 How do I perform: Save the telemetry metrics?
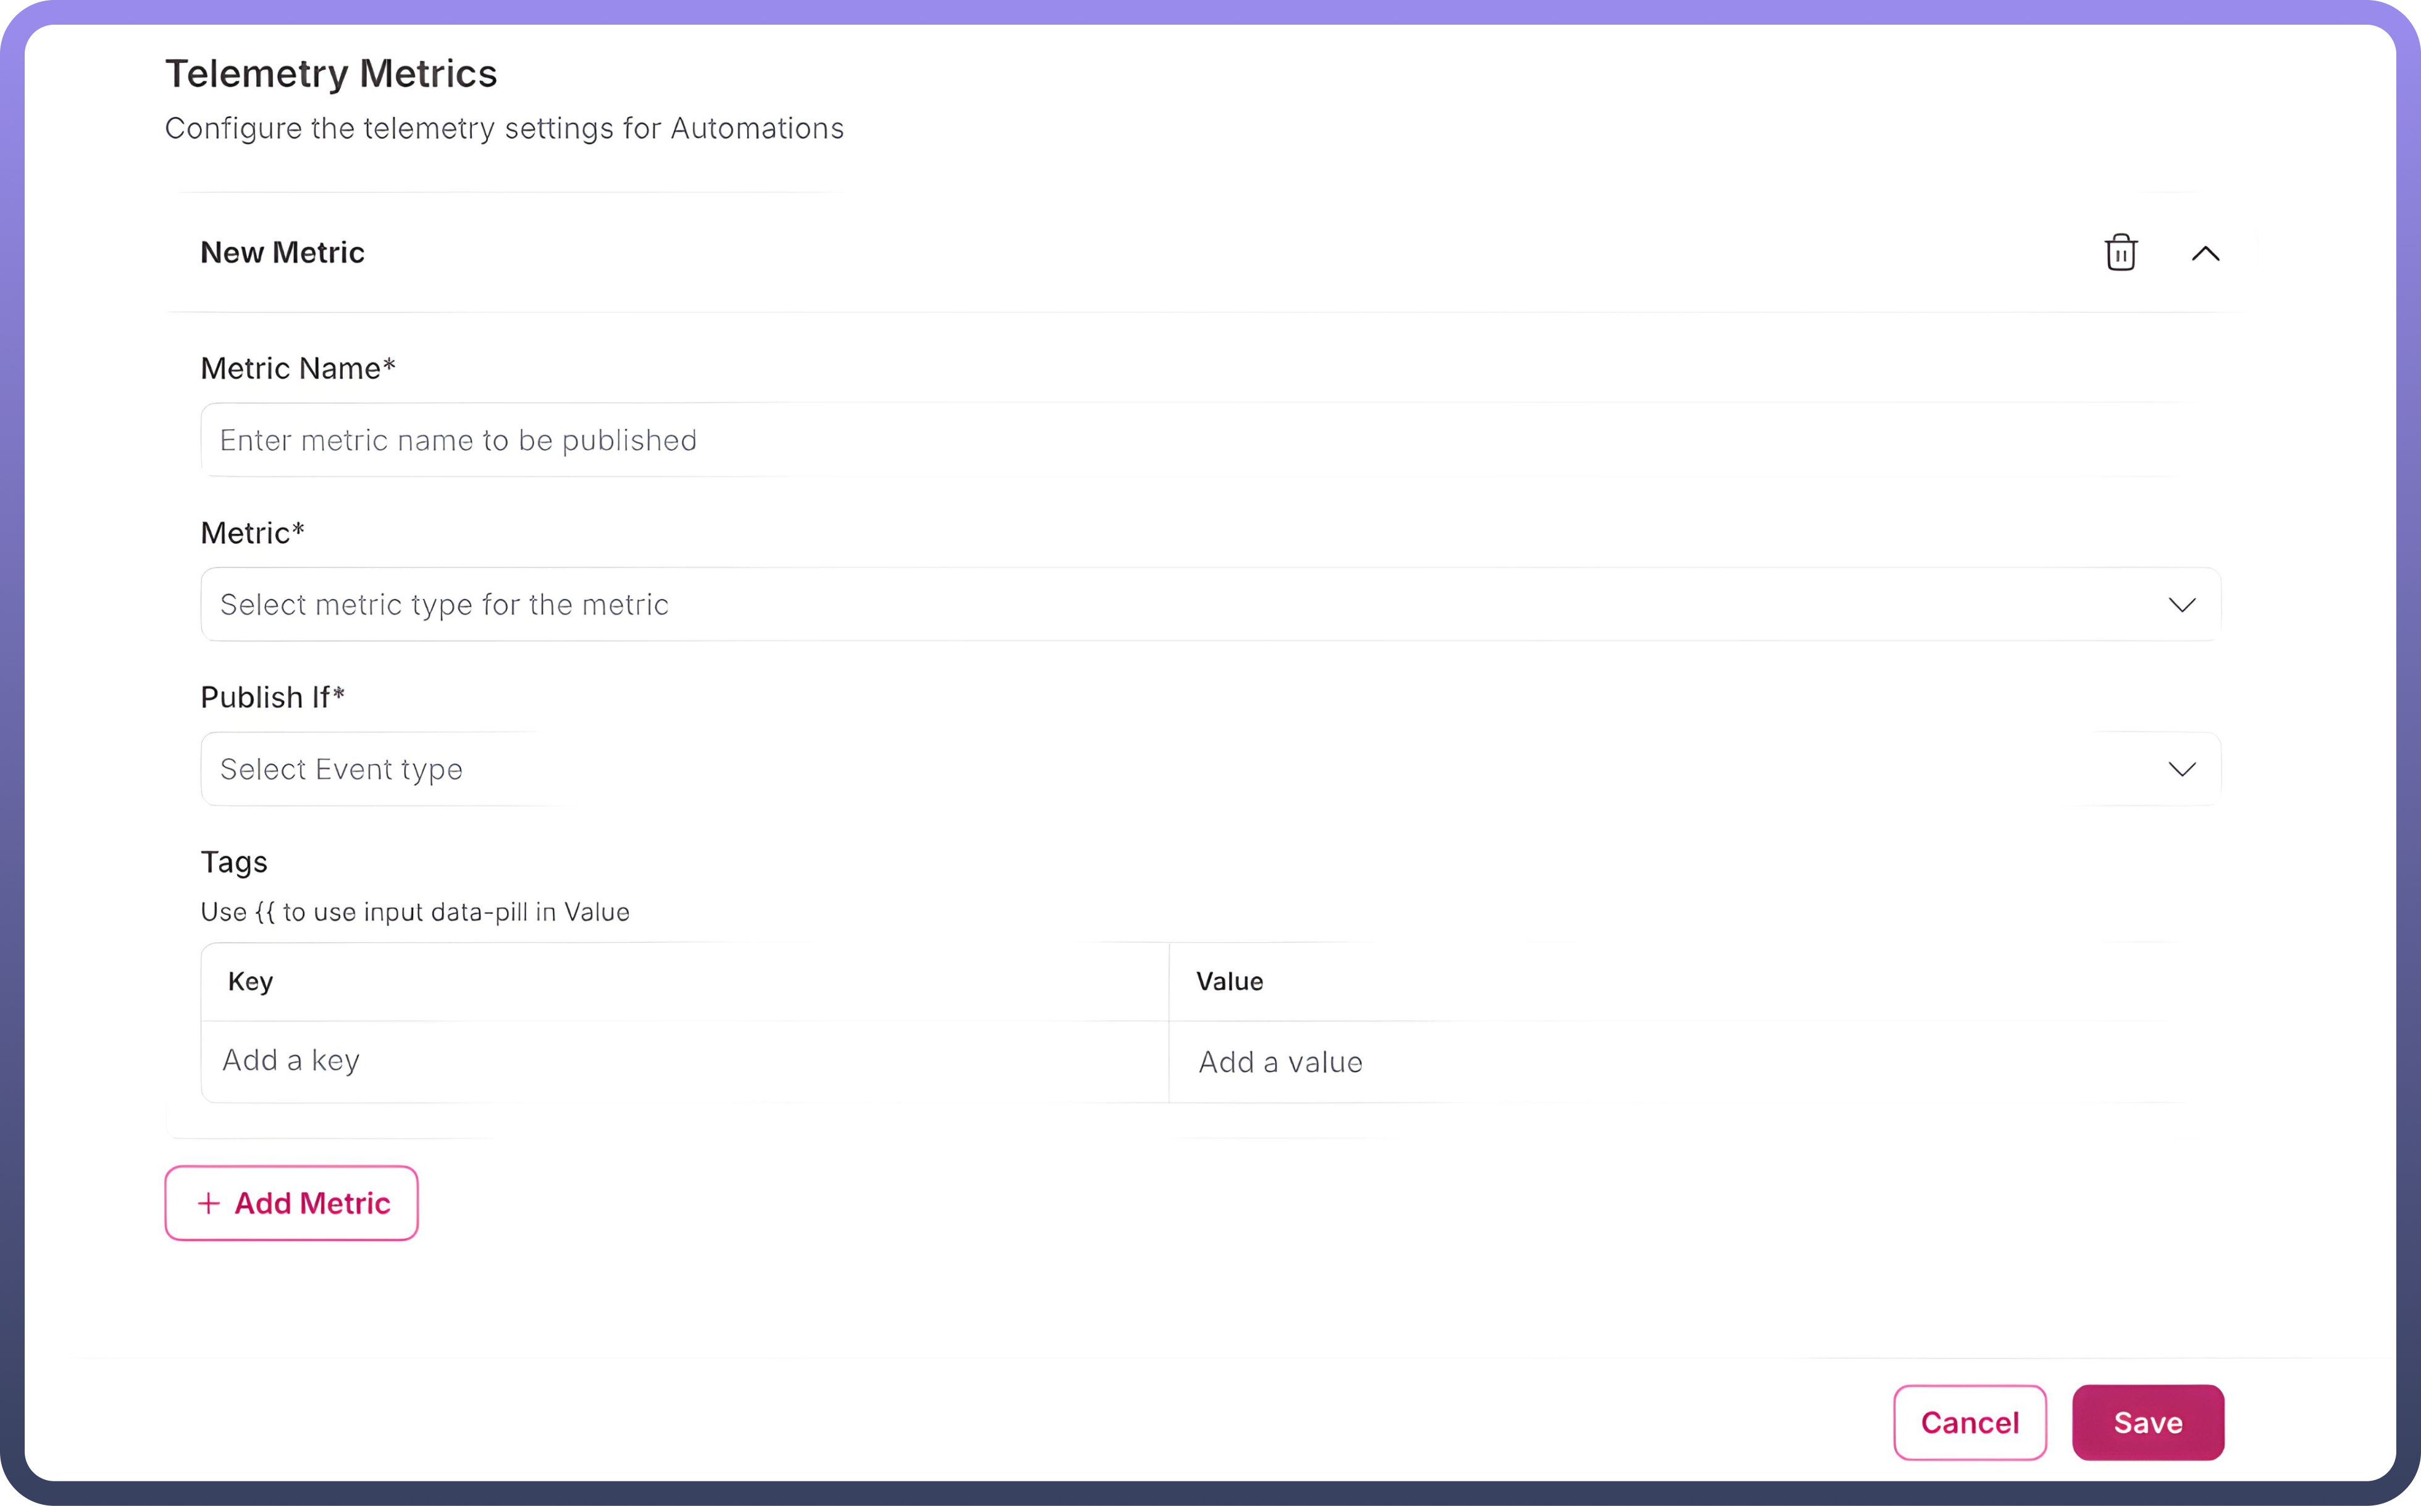2148,1423
